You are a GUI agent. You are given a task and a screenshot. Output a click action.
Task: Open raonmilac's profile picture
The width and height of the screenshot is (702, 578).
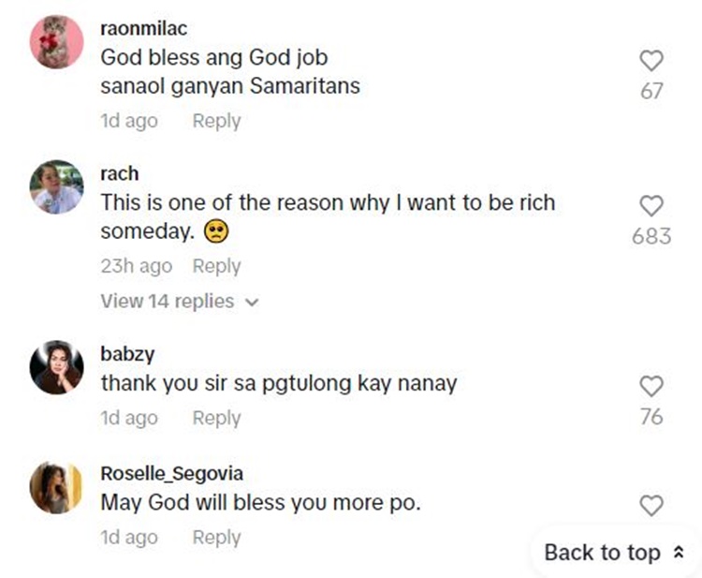[57, 41]
